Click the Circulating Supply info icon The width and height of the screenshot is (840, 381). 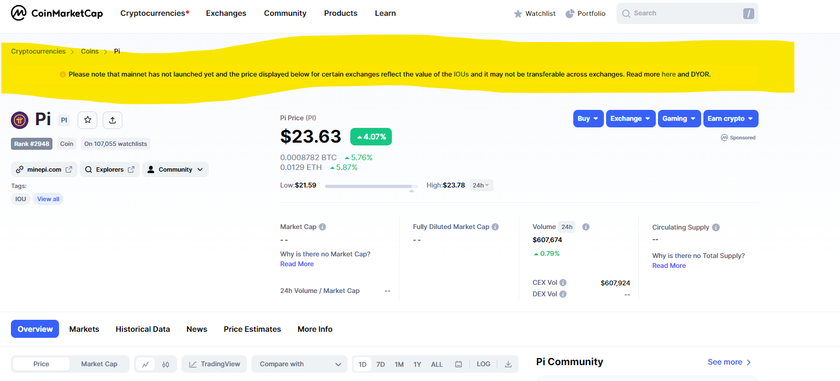[x=716, y=227]
